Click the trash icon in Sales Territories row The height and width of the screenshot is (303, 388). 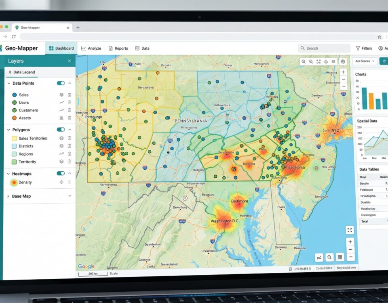(x=70, y=138)
